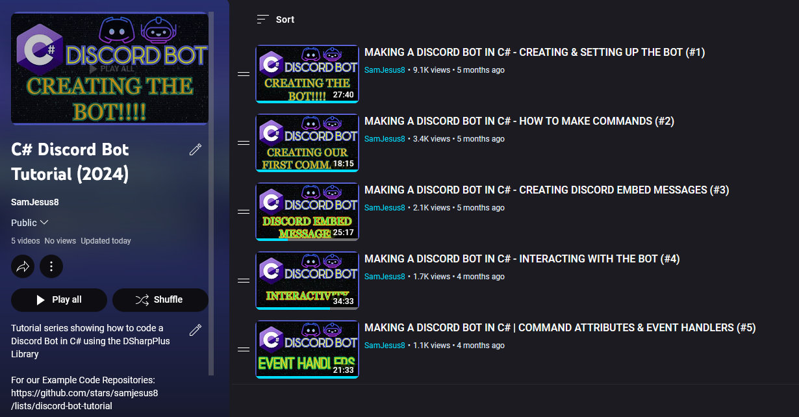Click the Play all button
Viewport: 799px width, 417px height.
pyautogui.click(x=59, y=300)
